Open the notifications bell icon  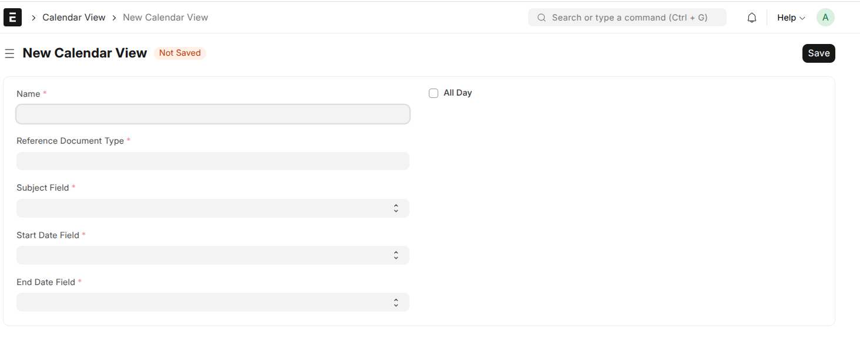pyautogui.click(x=752, y=18)
